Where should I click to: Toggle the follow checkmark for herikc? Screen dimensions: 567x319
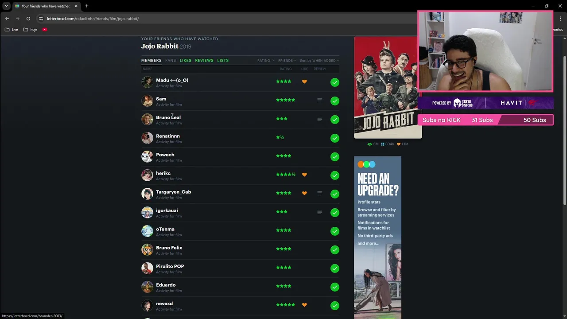click(335, 175)
